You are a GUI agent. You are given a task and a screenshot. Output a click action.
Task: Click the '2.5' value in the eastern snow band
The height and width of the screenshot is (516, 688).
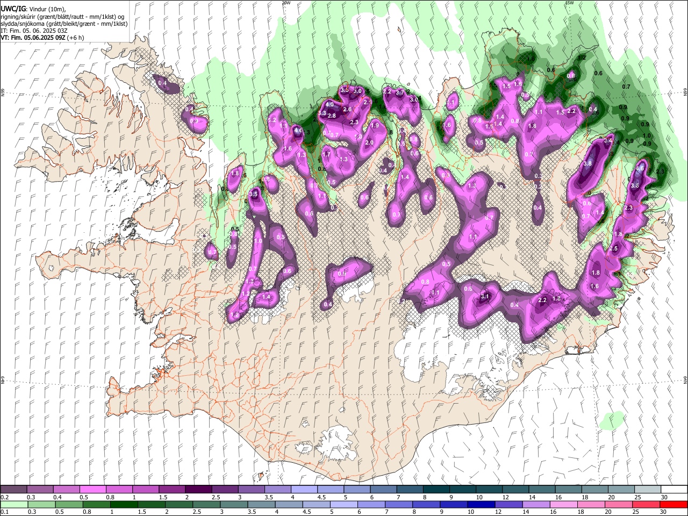point(614,248)
